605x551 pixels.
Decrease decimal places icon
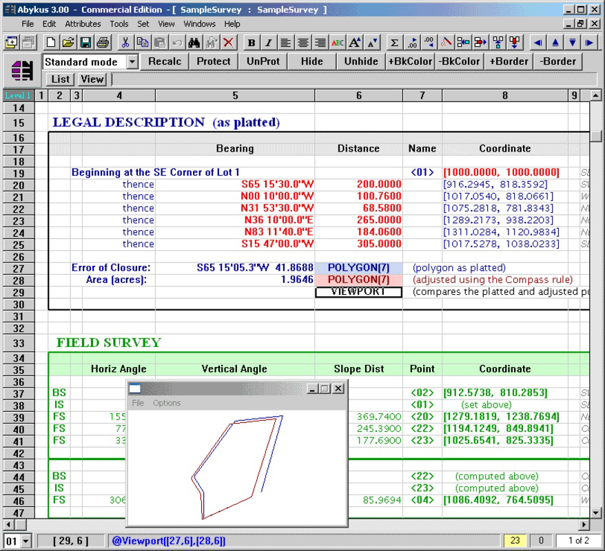click(x=429, y=43)
